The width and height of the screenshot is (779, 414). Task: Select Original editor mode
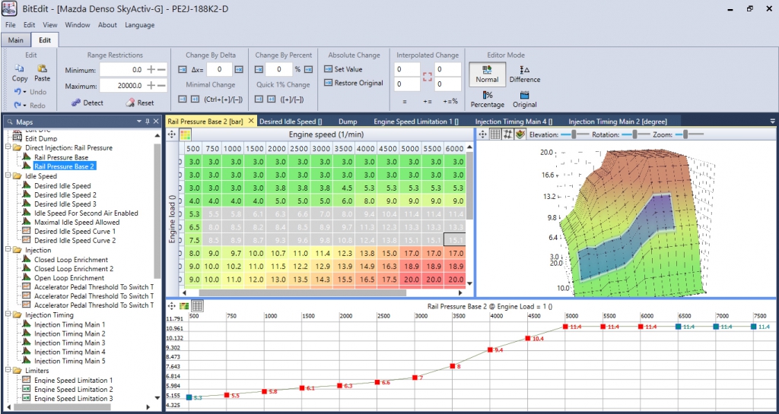(x=525, y=100)
